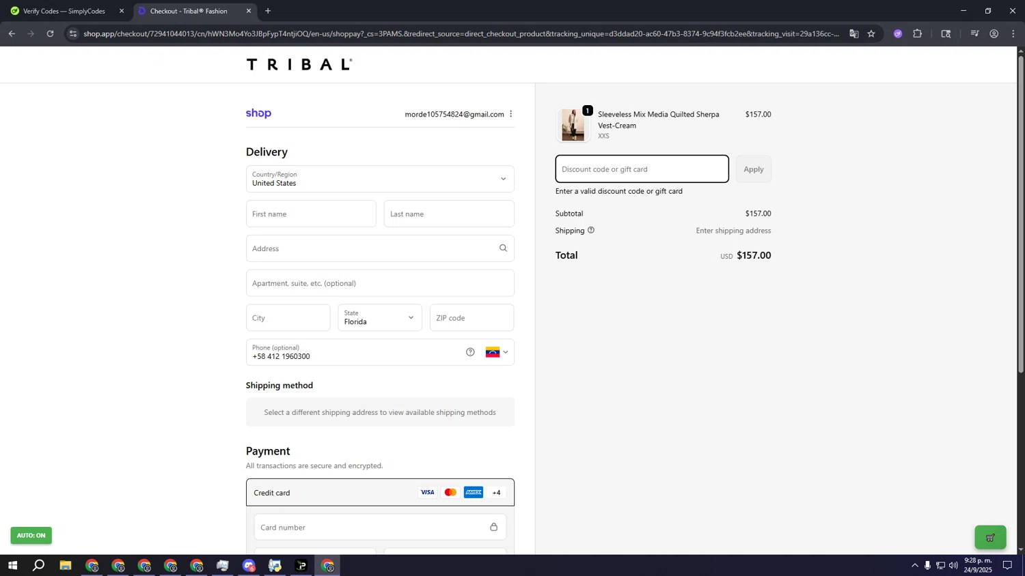Click the TRIBAL store logo
This screenshot has width=1025, height=576.
point(299,64)
